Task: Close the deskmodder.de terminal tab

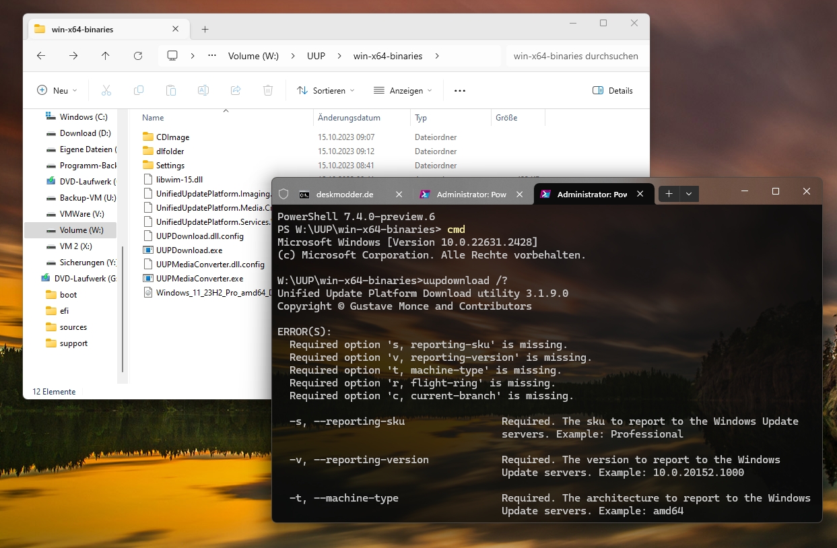Action: pos(399,195)
